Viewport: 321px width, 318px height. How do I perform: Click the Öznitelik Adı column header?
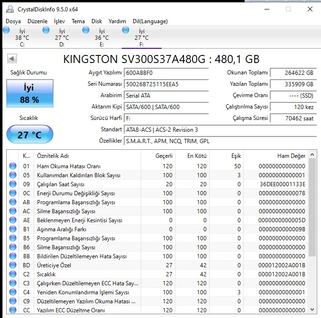(x=88, y=156)
